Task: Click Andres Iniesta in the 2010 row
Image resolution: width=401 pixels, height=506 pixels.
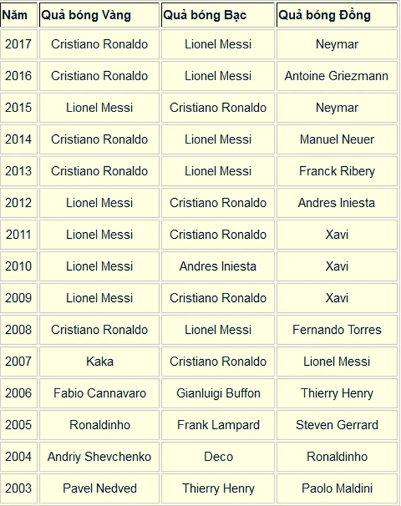Action: click(218, 266)
